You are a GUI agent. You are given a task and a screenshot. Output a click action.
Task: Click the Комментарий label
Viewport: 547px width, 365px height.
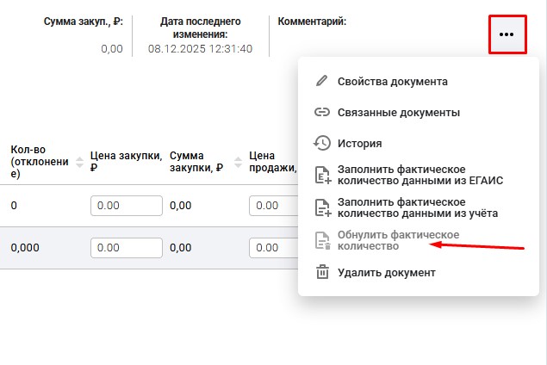tap(312, 22)
